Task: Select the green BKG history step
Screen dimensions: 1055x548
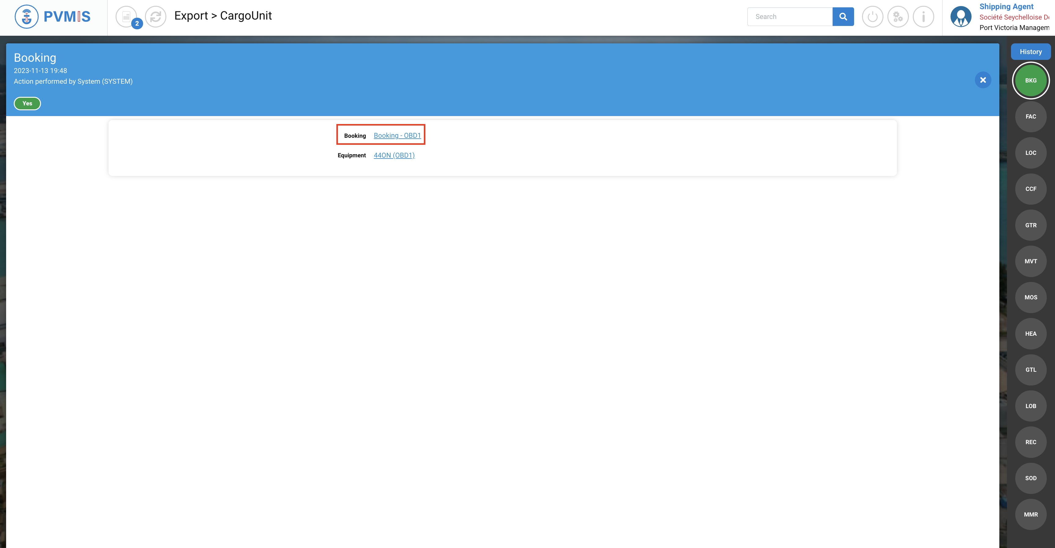Action: pos(1031,81)
